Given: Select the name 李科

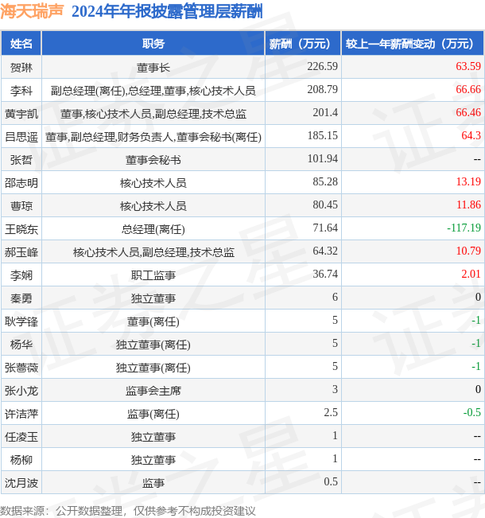Looking at the screenshot, I should tap(21, 91).
